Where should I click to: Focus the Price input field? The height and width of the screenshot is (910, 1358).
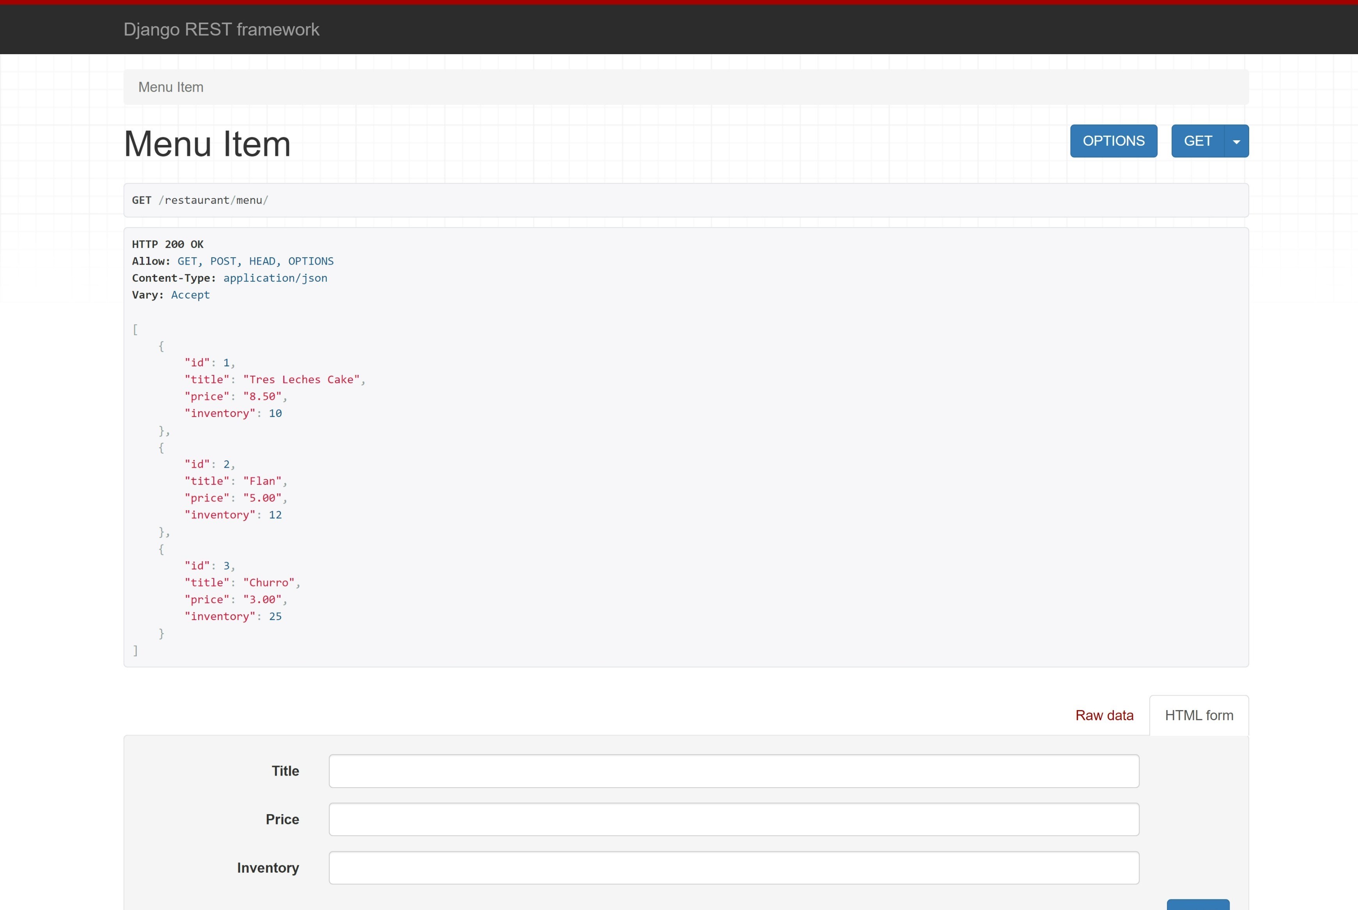733,819
